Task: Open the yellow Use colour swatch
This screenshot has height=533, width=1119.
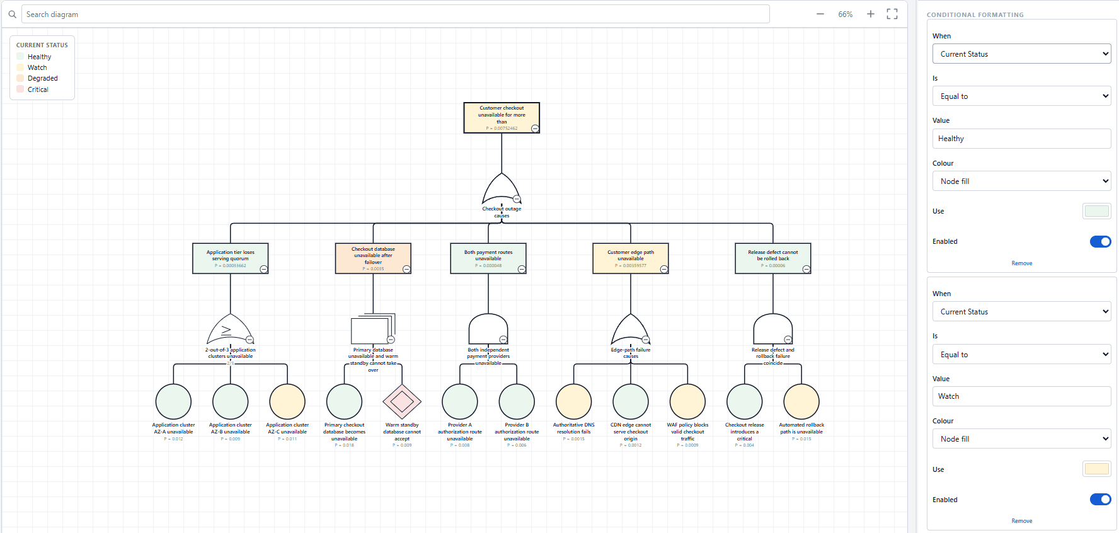Action: (1097, 469)
